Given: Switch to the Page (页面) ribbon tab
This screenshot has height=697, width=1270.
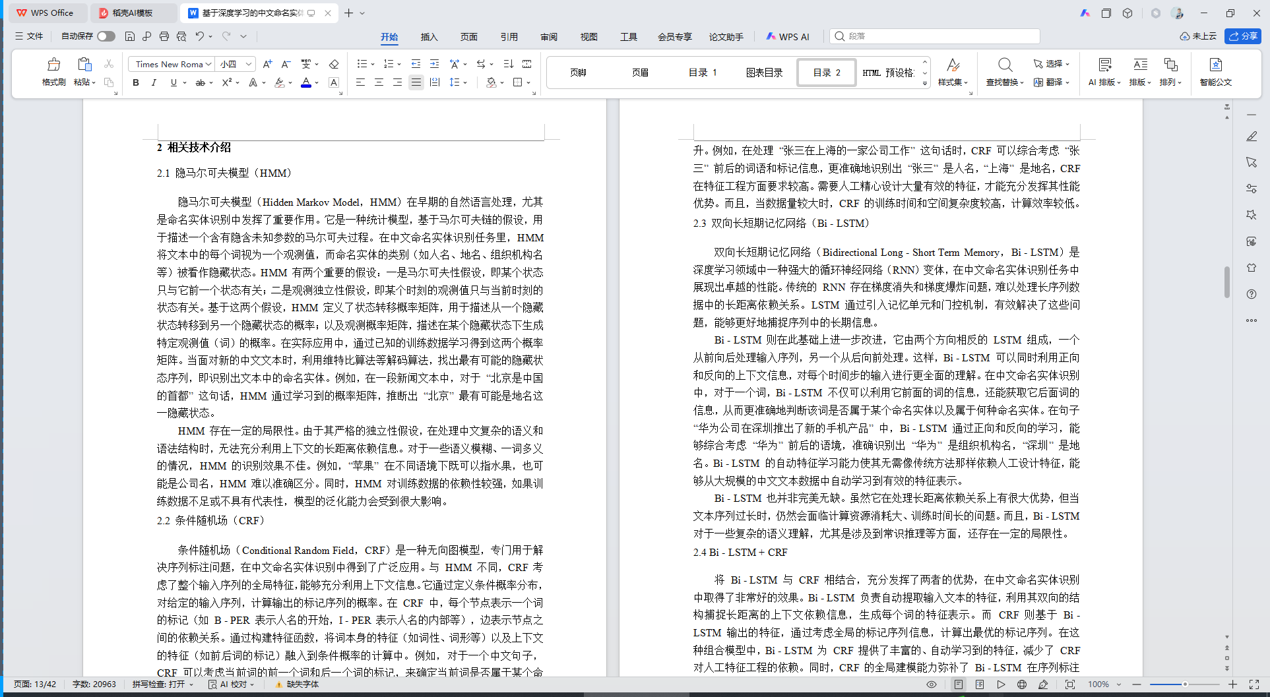Looking at the screenshot, I should (x=469, y=37).
